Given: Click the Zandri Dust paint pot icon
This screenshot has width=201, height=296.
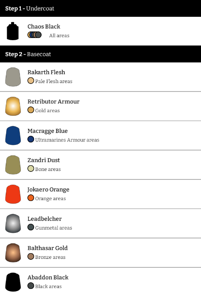Looking at the screenshot, I should [13, 165].
